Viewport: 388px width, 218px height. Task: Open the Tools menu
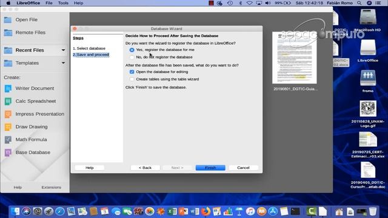coord(63,3)
